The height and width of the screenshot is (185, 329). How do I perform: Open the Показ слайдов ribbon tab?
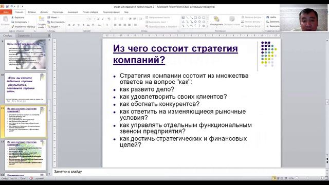pos(90,12)
